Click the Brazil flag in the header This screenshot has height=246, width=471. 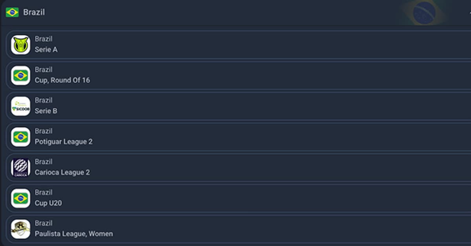[12, 12]
